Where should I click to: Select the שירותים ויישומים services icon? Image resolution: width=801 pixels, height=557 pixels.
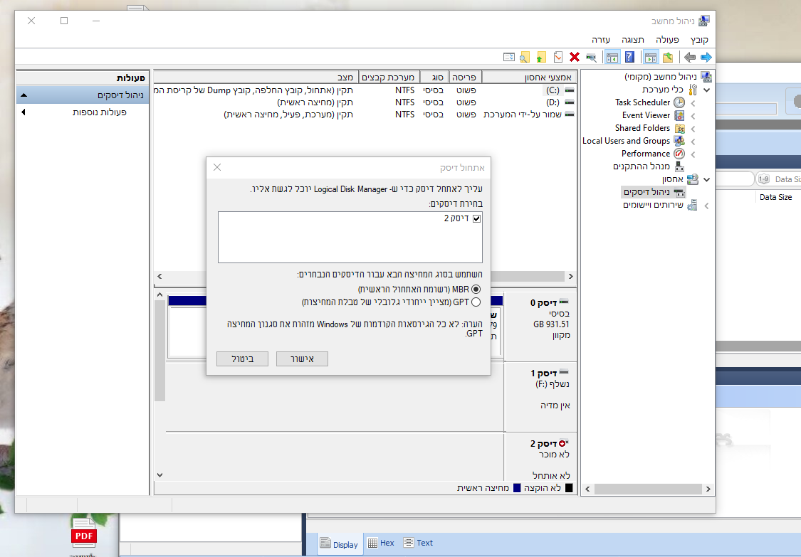[x=692, y=206]
